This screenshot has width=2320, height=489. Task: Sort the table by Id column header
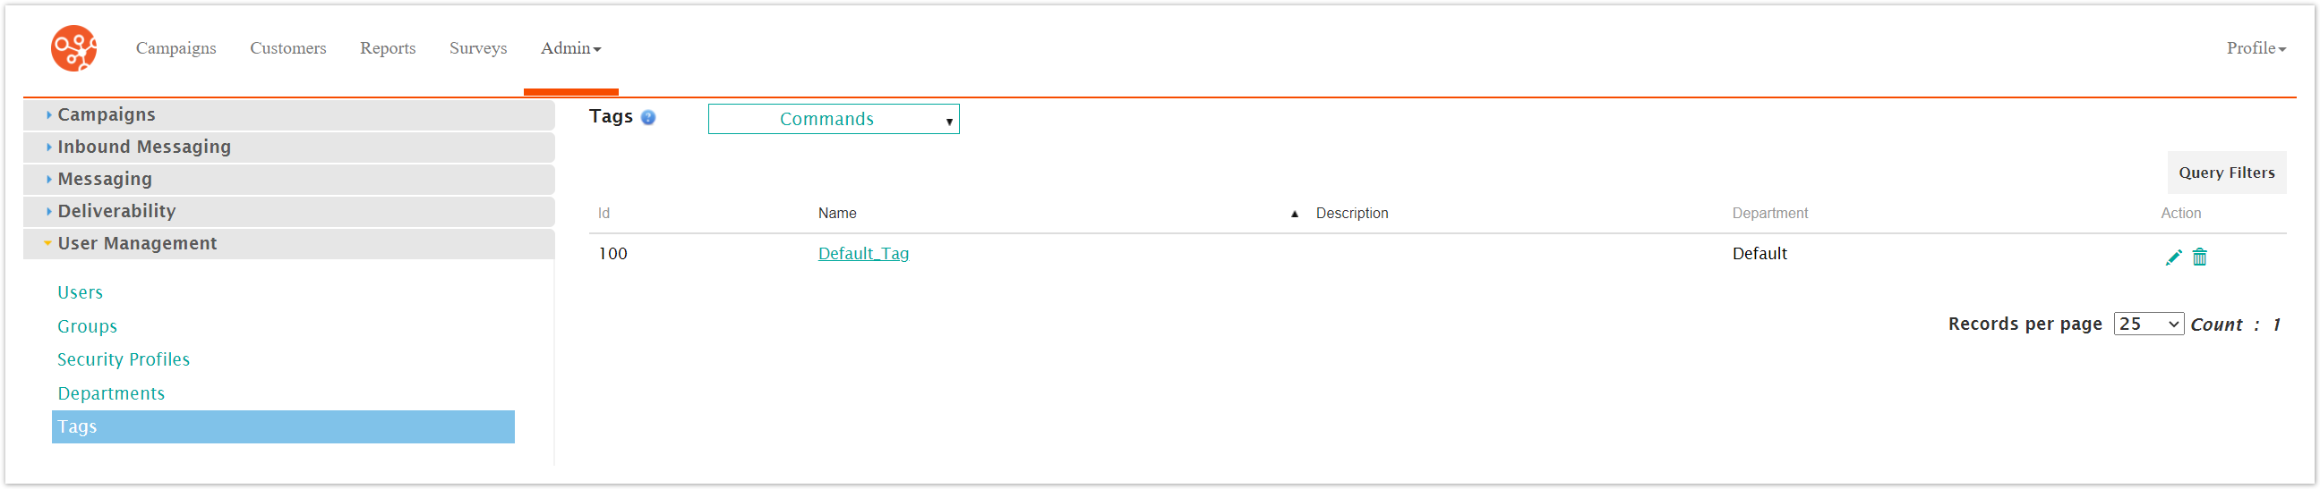(x=604, y=214)
